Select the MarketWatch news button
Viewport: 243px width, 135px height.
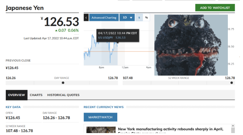[101, 117]
